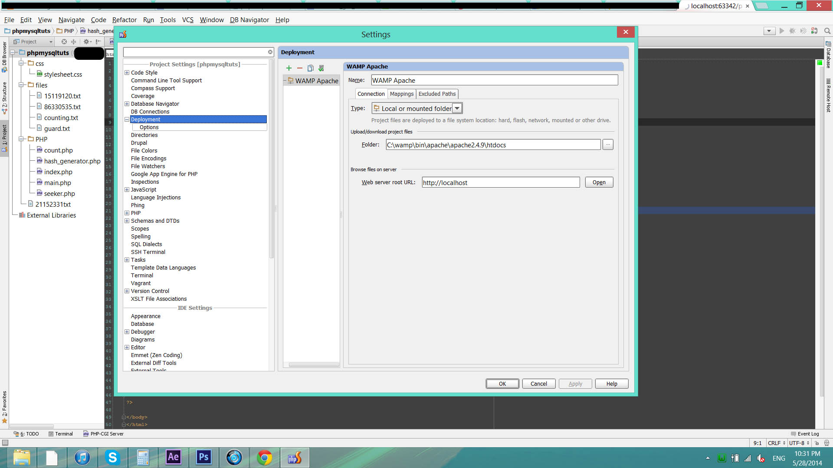Click Cancel in Settings dialog
Image resolution: width=833 pixels, height=468 pixels.
click(x=539, y=384)
